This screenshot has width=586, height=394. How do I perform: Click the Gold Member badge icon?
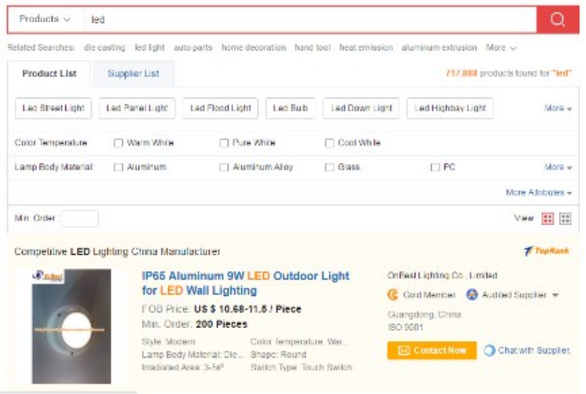tap(393, 295)
